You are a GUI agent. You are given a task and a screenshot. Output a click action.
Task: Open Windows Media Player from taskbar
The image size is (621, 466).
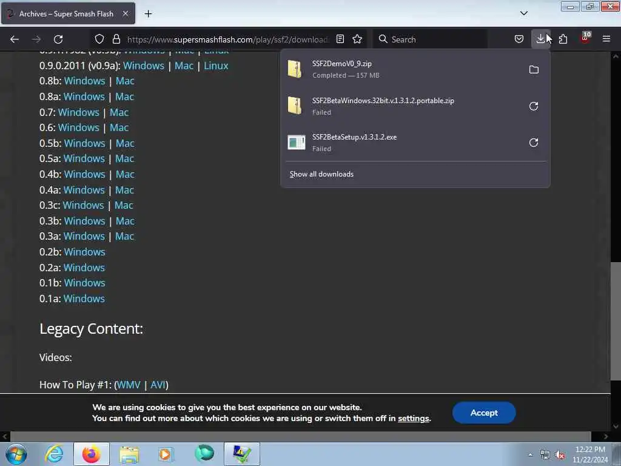tap(166, 454)
